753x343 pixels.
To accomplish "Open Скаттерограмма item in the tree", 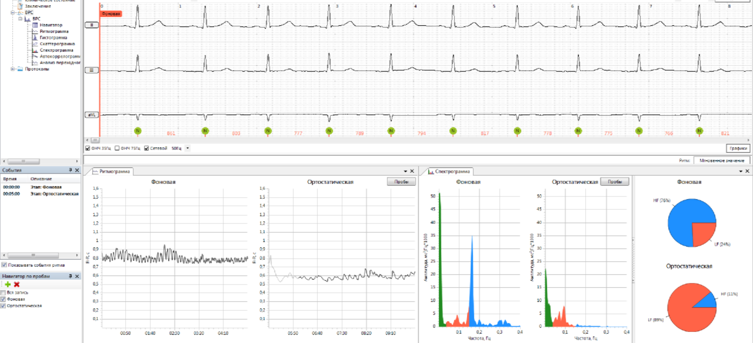I will tap(57, 44).
